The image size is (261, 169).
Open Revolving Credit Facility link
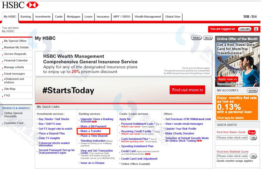136,131
